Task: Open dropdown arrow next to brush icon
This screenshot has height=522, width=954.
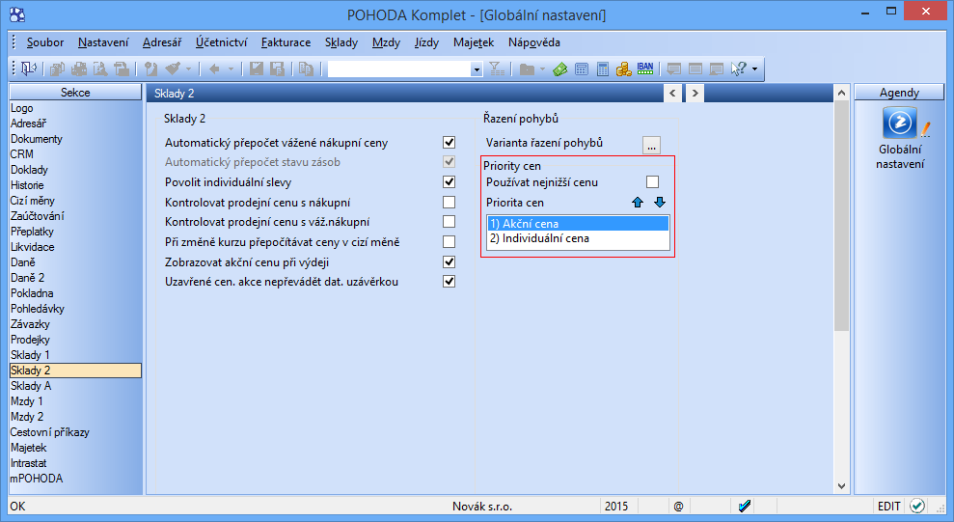Action: point(189,69)
